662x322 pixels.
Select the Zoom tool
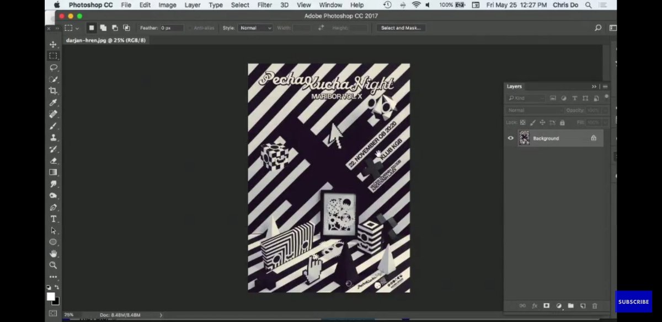53,265
